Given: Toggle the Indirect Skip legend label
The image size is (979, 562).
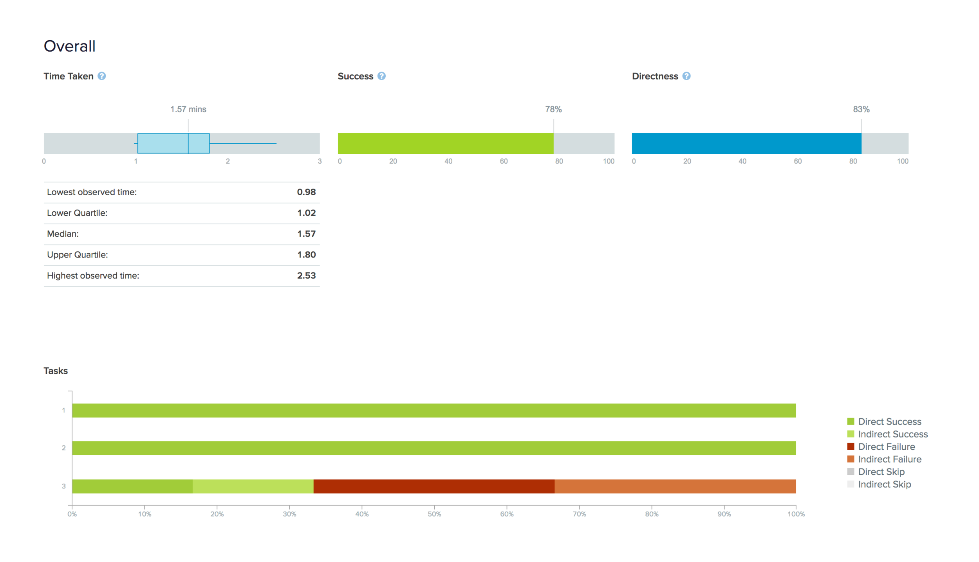Looking at the screenshot, I should 884,484.
